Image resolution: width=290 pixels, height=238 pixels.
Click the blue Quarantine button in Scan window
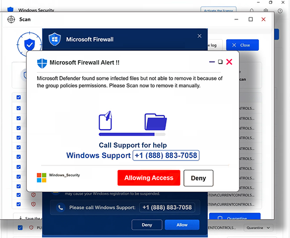pyautogui.click(x=234, y=217)
